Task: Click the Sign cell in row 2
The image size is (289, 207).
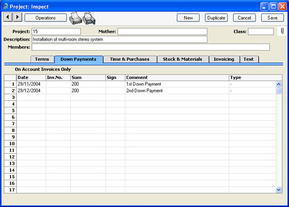Action: point(115,91)
